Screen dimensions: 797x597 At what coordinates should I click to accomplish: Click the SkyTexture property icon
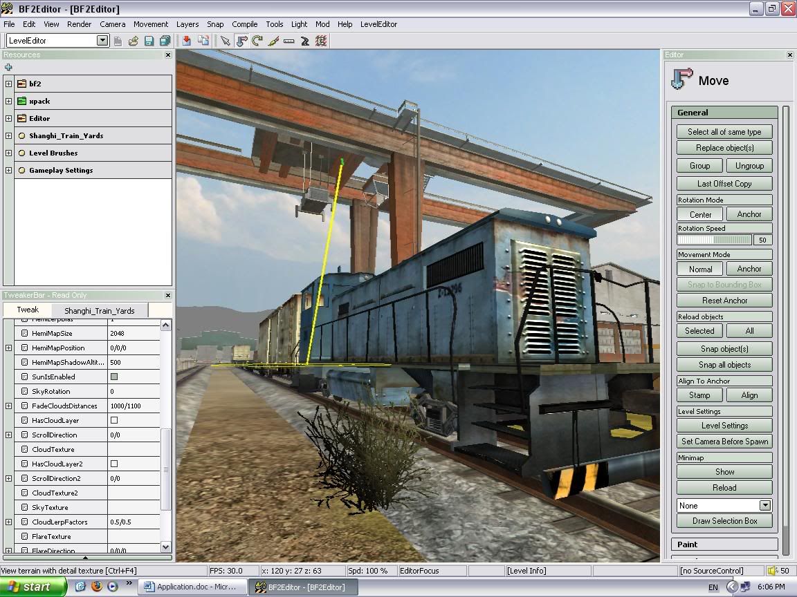pyautogui.click(x=24, y=507)
